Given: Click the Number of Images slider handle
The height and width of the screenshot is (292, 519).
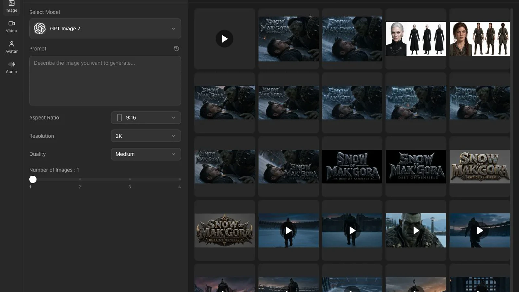Looking at the screenshot, I should pyautogui.click(x=33, y=179).
